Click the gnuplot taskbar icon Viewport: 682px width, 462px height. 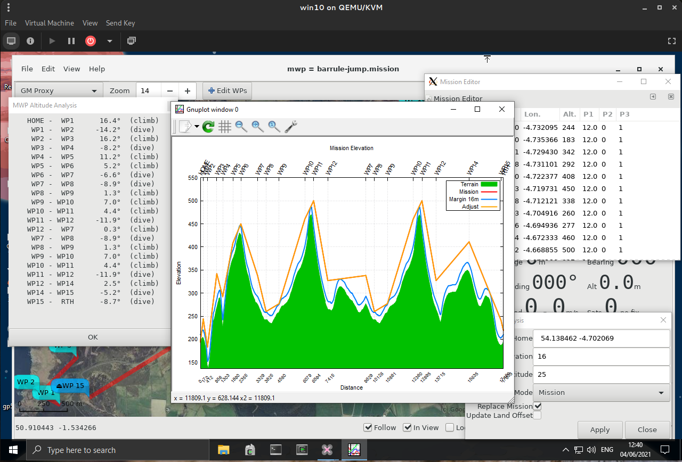coord(354,450)
